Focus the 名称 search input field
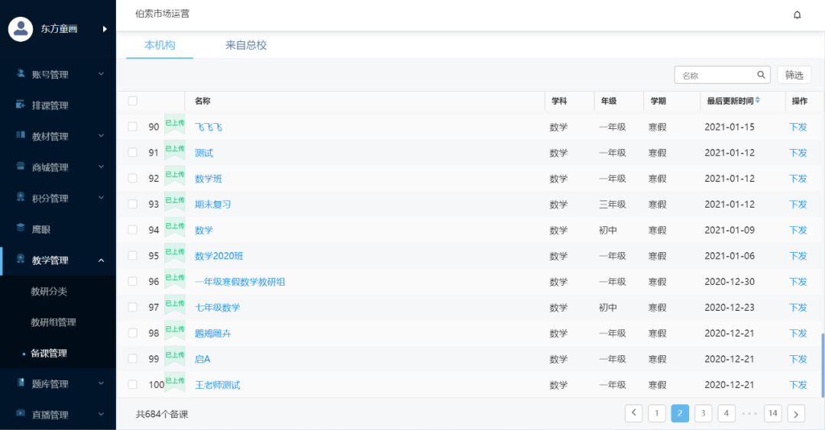Image resolution: width=825 pixels, height=430 pixels. click(x=714, y=76)
